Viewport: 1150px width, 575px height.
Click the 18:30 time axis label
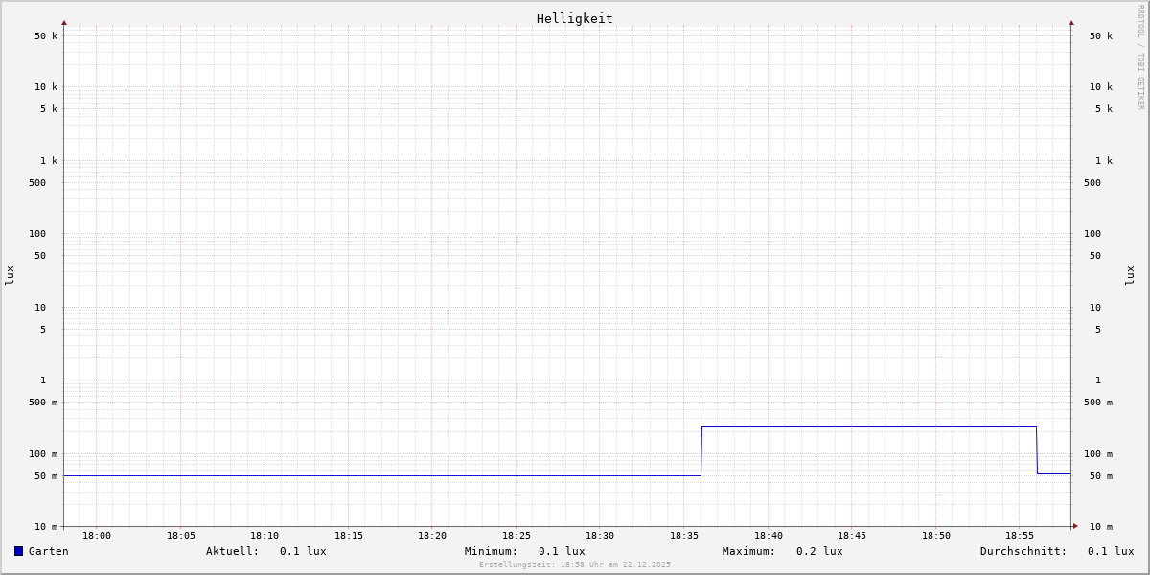point(600,536)
